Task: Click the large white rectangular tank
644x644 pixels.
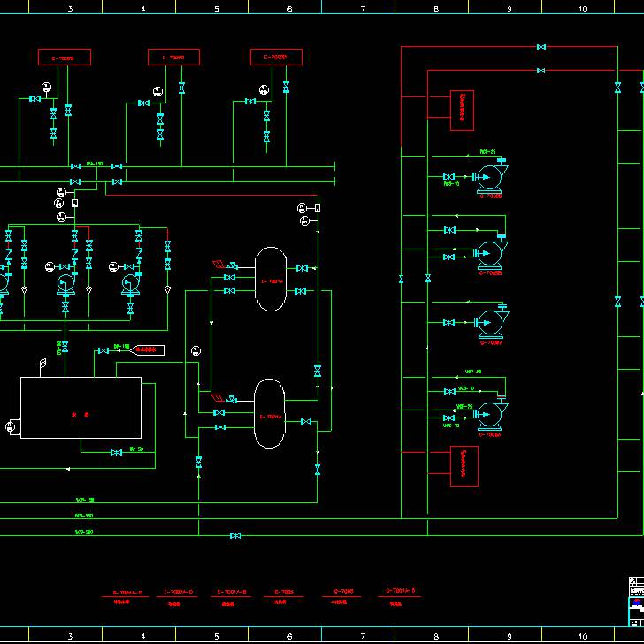Action: 80,408
